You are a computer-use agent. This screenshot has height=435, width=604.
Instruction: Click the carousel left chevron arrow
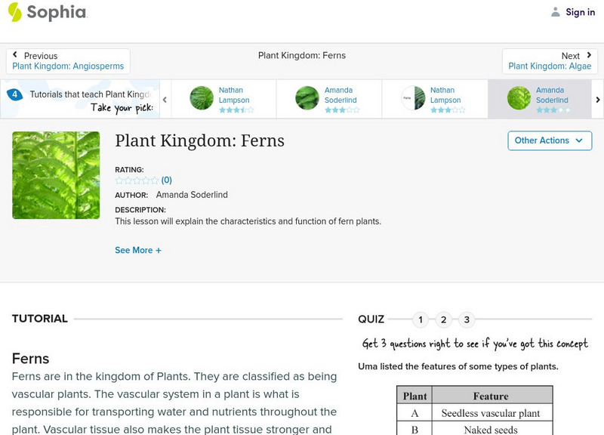click(164, 98)
